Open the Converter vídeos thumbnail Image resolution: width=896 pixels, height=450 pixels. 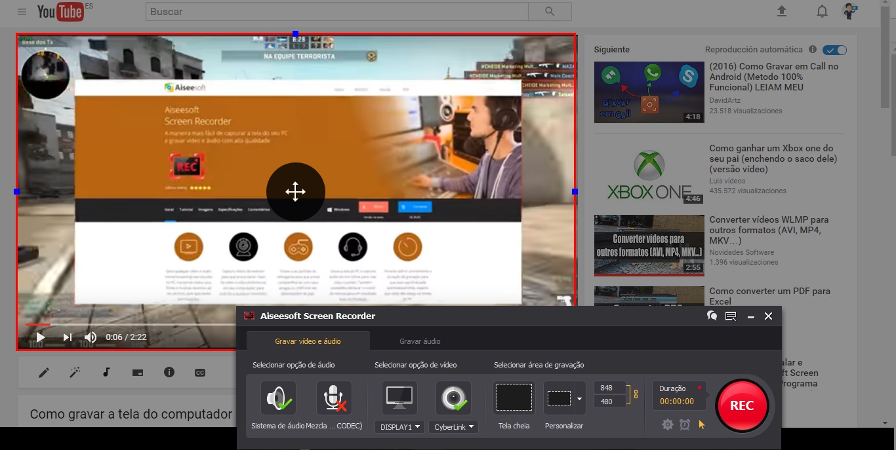[649, 246]
